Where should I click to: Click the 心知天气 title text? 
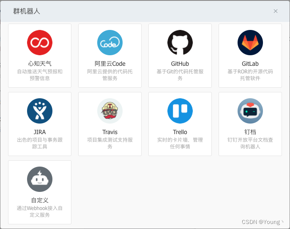coord(40,64)
